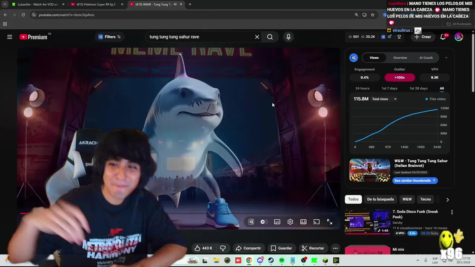
Task: Dislike the video
Action: tap(223, 248)
